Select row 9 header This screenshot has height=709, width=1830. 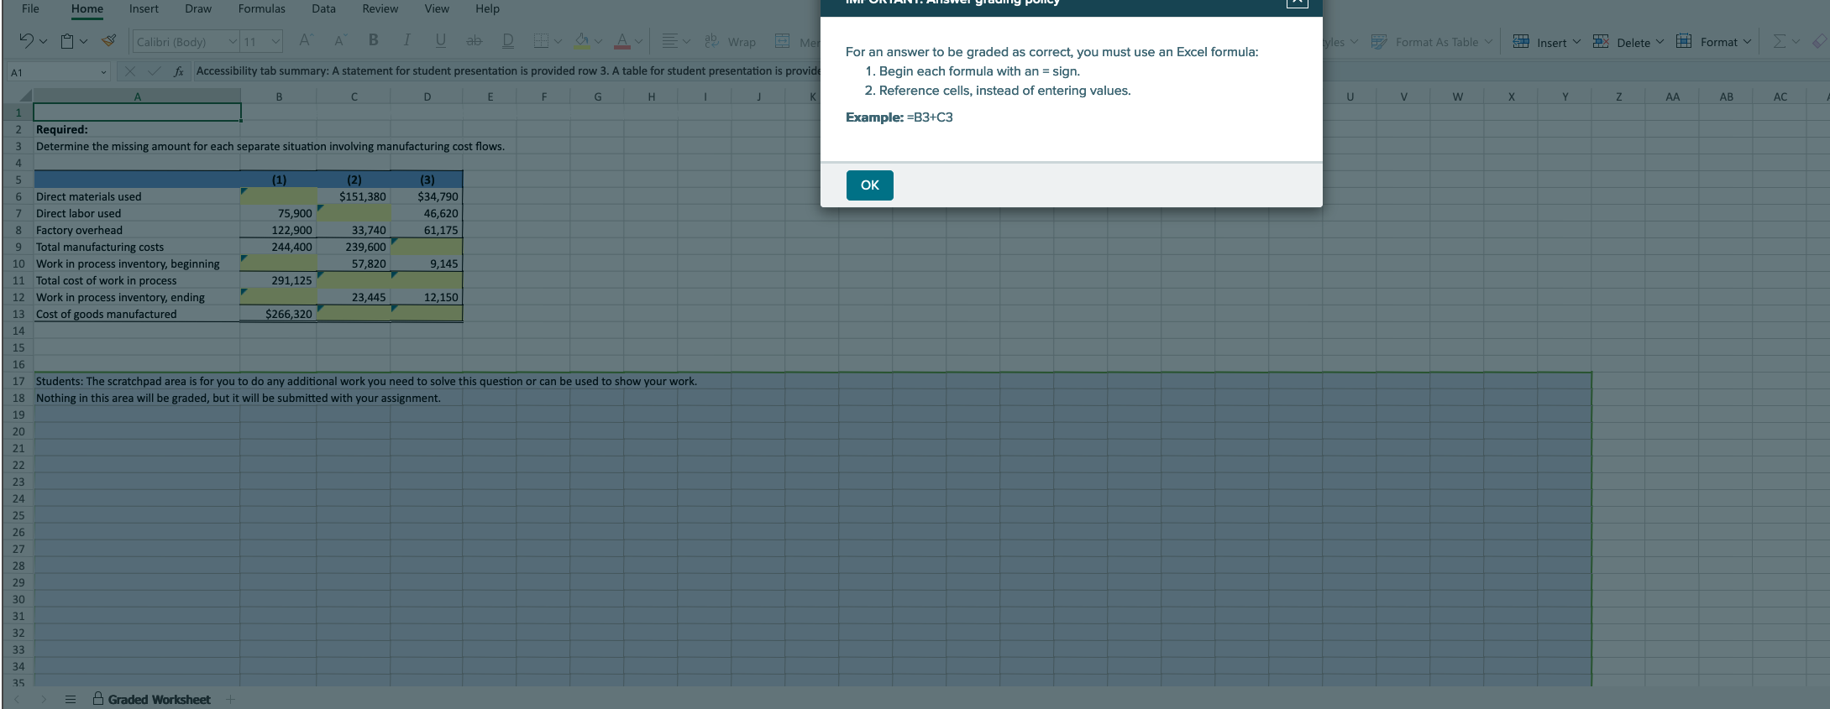18,247
